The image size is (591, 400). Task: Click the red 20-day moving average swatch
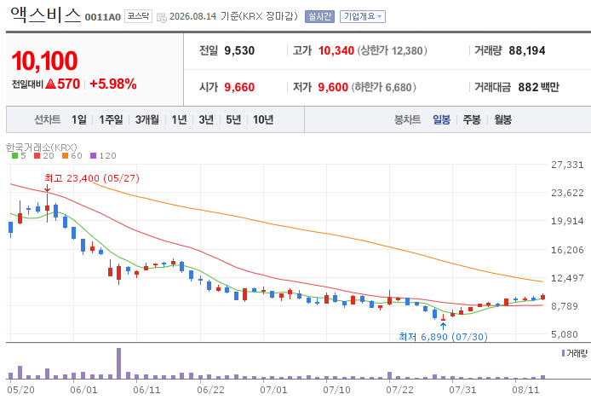pos(37,155)
